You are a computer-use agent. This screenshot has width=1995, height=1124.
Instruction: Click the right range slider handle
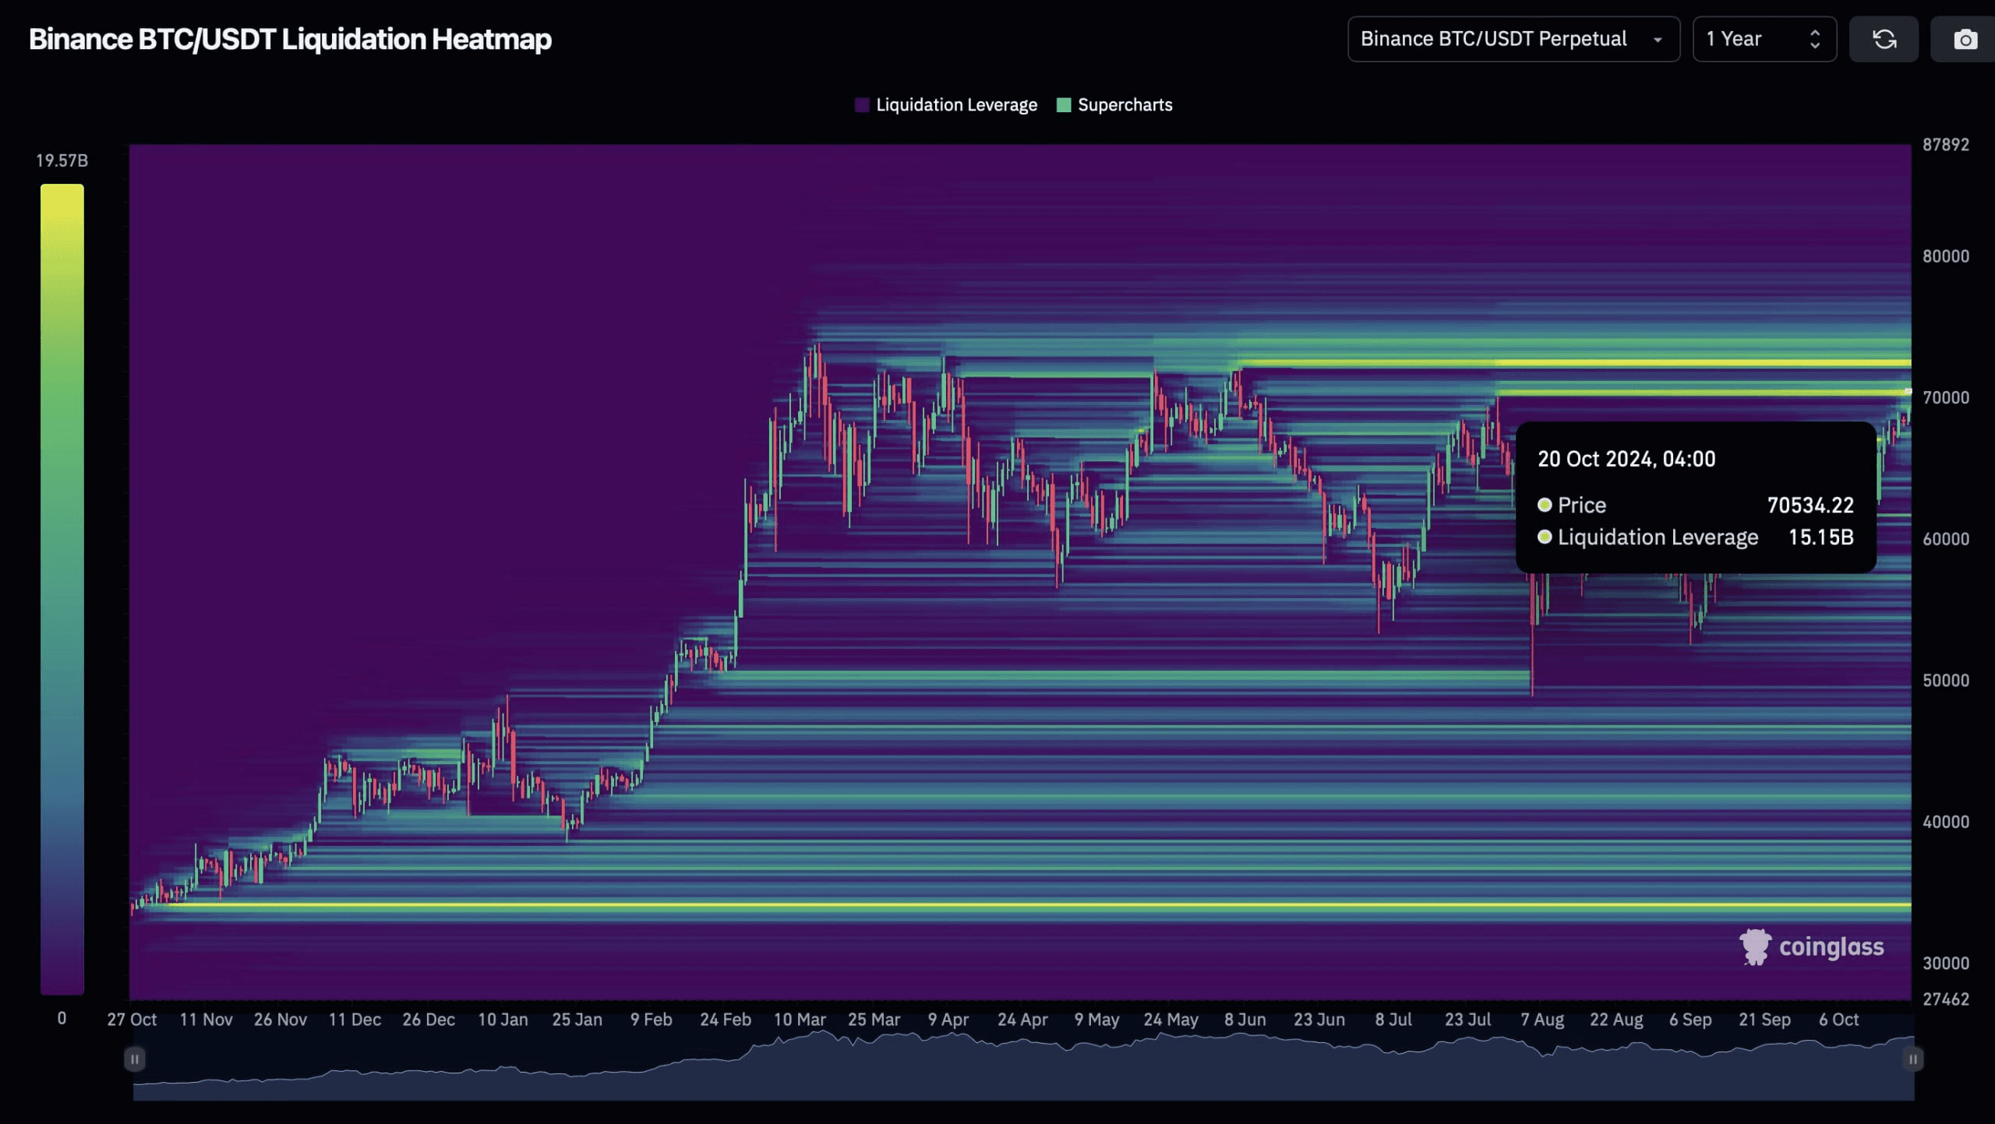coord(1913,1059)
